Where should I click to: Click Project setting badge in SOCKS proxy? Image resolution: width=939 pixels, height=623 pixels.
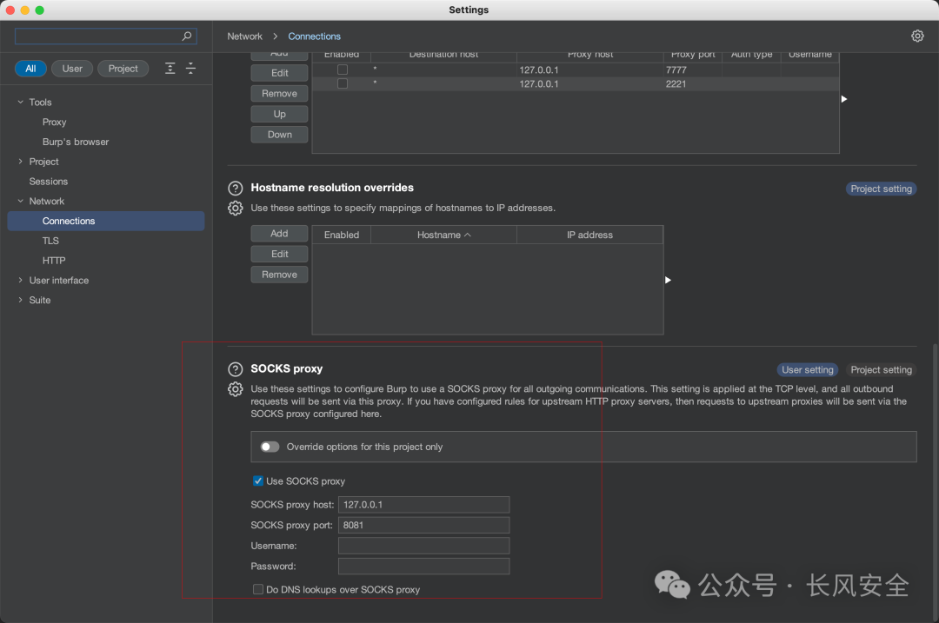pos(881,370)
